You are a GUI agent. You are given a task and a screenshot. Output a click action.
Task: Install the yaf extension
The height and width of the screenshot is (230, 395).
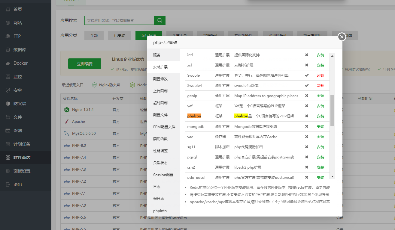coord(321,106)
